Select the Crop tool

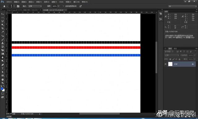point(2,28)
